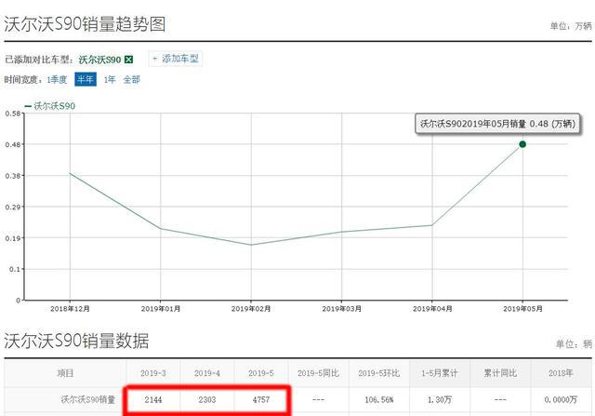
Task: Click the 项目 column header
Action: click(65, 373)
